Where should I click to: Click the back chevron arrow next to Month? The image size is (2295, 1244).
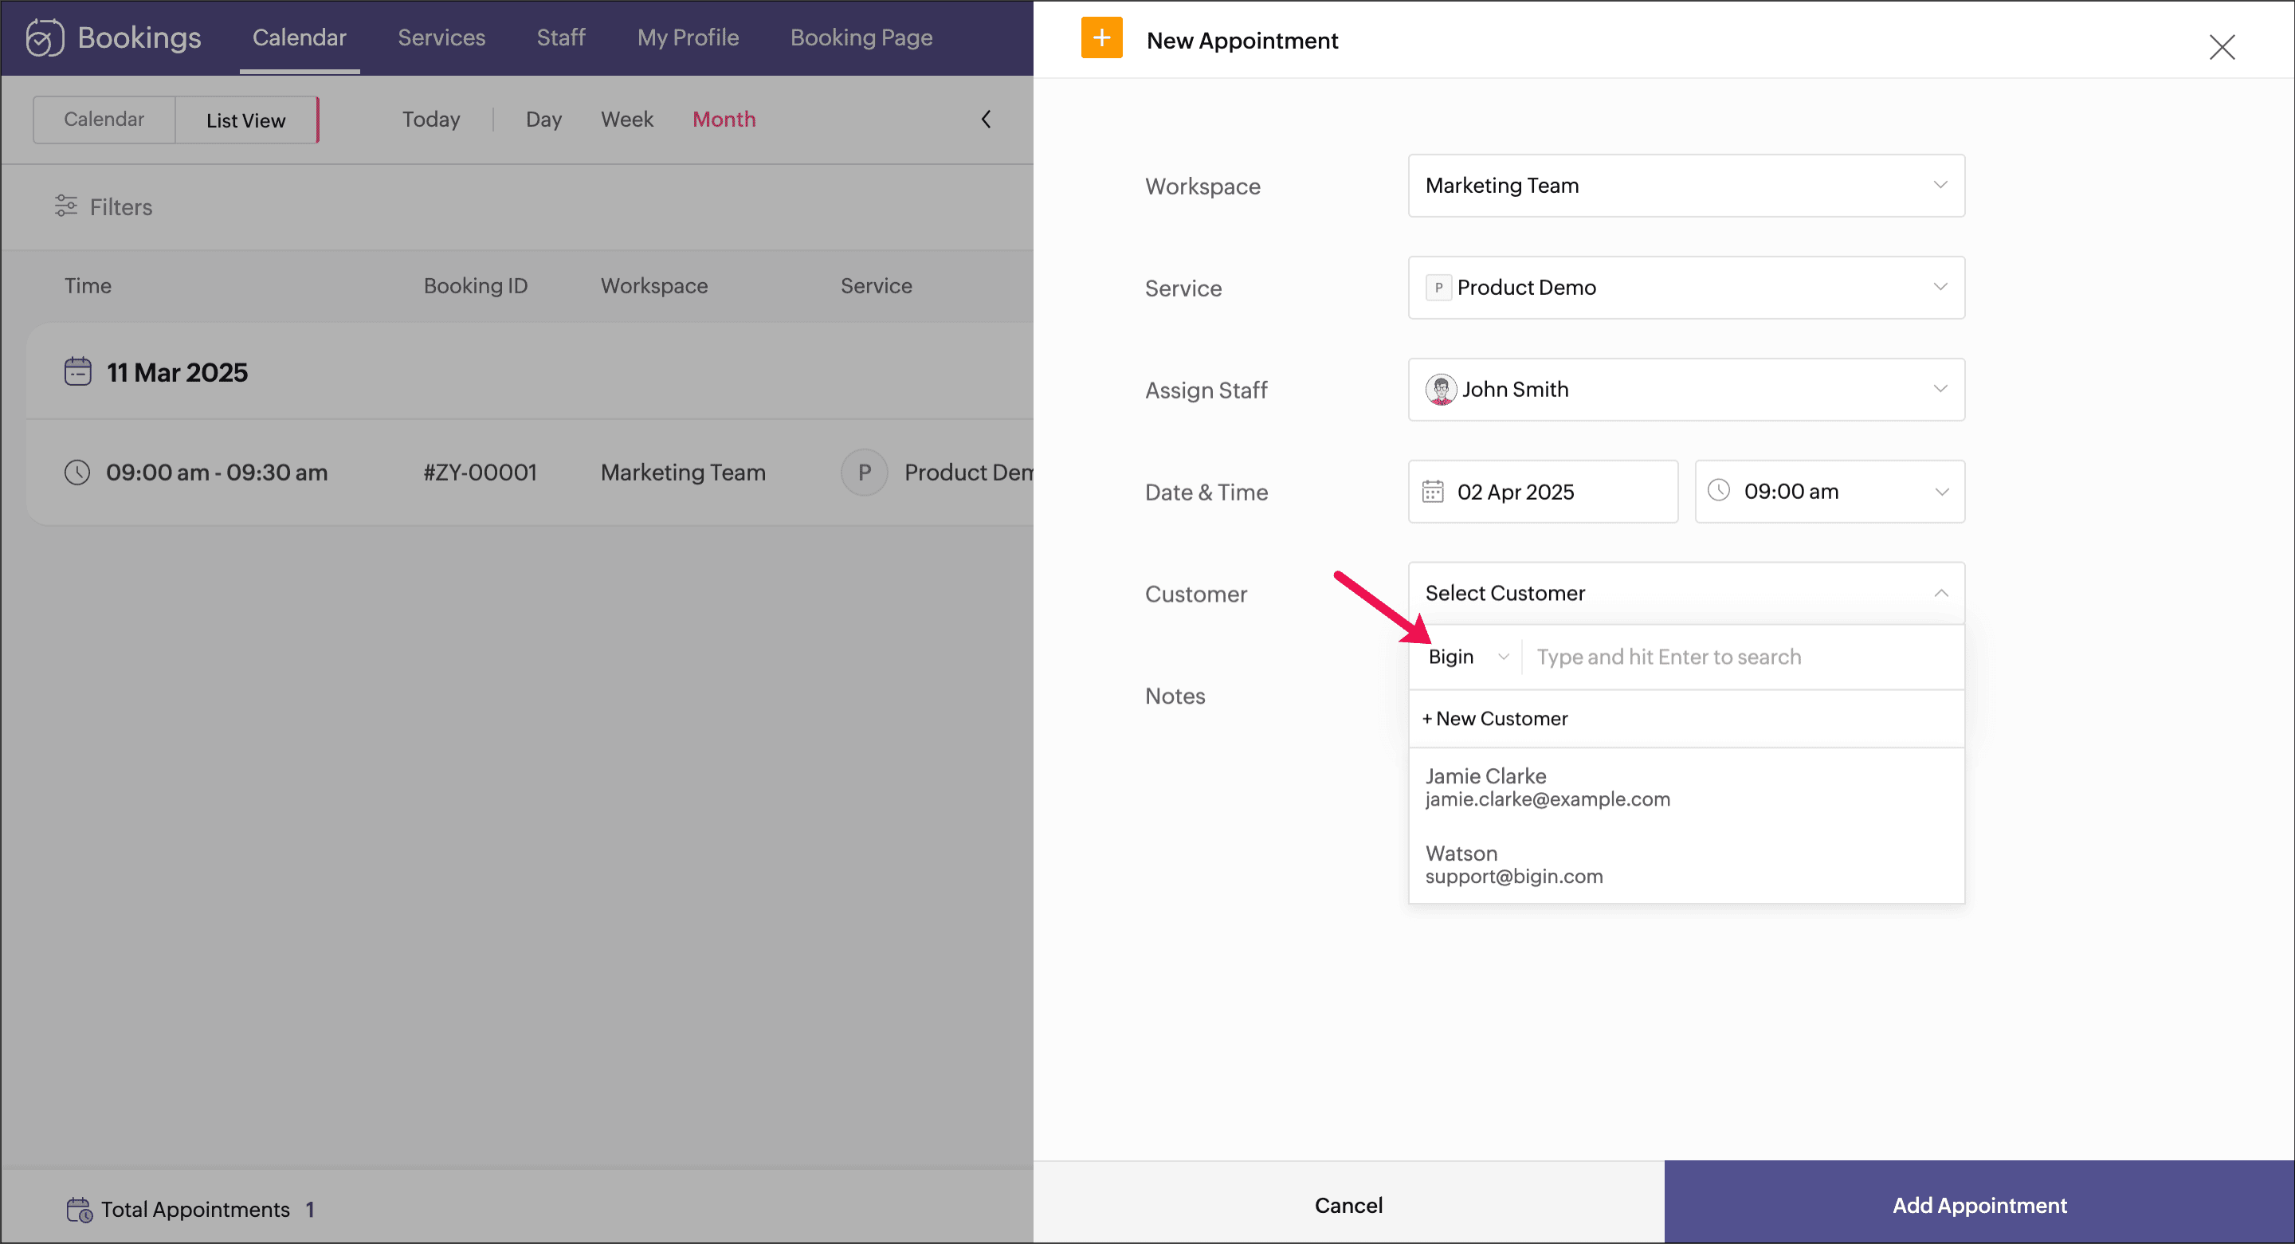(x=987, y=120)
